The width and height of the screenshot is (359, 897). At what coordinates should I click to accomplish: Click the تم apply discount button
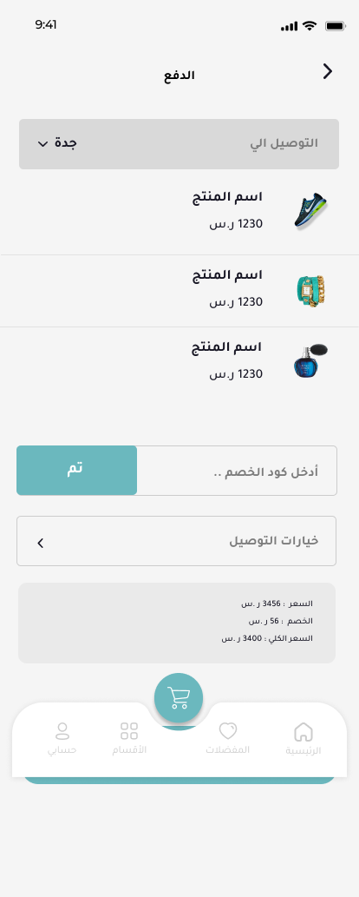(76, 471)
